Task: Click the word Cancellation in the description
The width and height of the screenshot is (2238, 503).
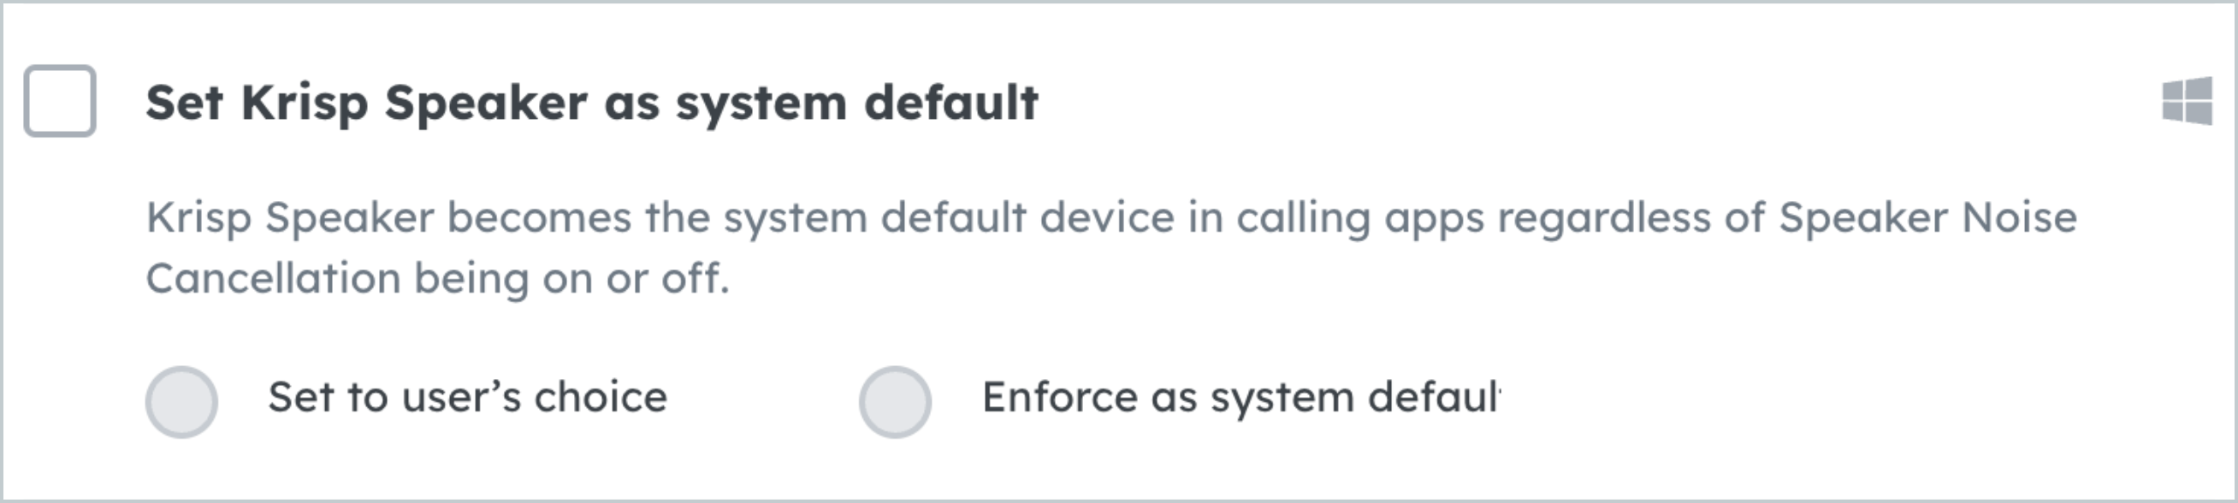Action: tap(273, 279)
